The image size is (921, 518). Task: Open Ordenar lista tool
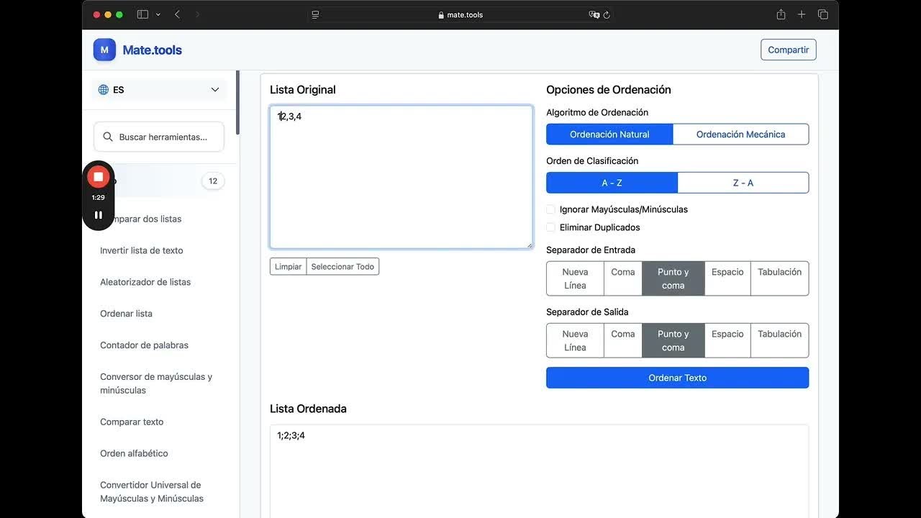point(126,314)
